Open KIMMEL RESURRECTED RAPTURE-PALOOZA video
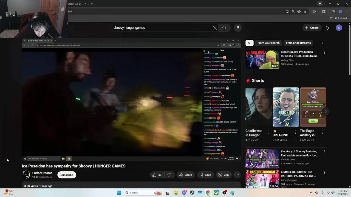 pos(298,174)
